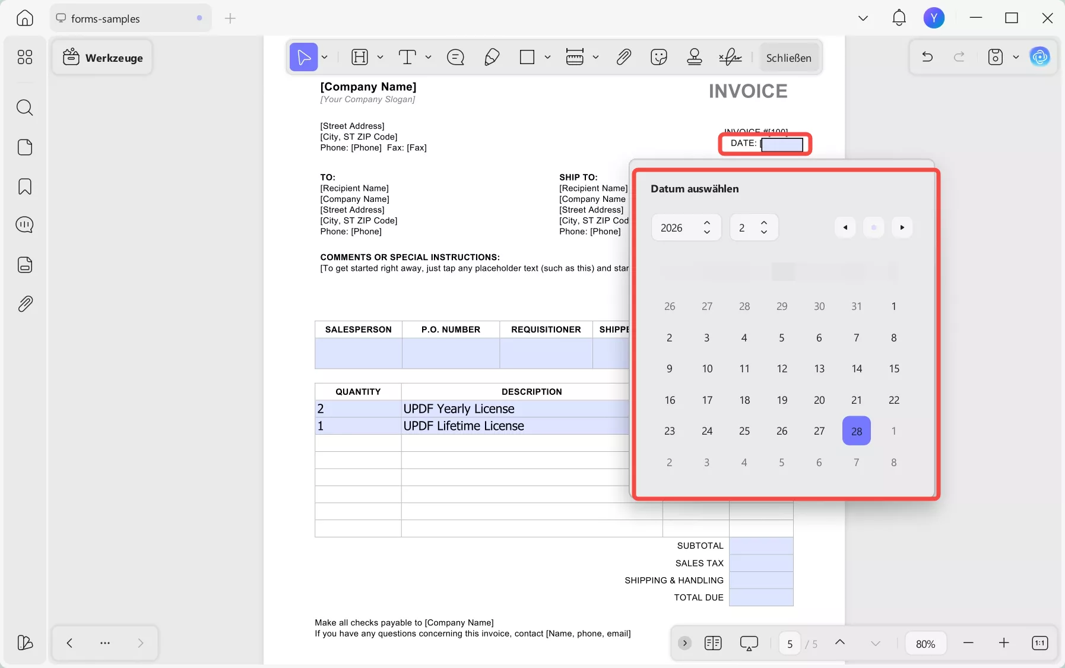Zoom out using the minus control
Viewport: 1065px width, 668px height.
(x=968, y=643)
